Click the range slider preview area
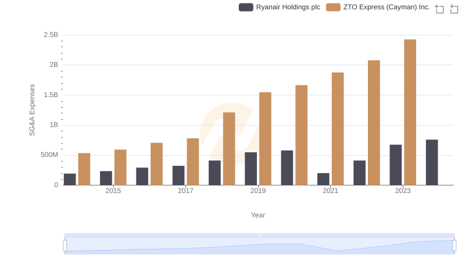465x268 pixels. click(259, 246)
